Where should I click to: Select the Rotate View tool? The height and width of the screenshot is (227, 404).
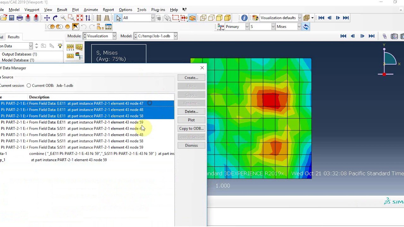[55, 18]
